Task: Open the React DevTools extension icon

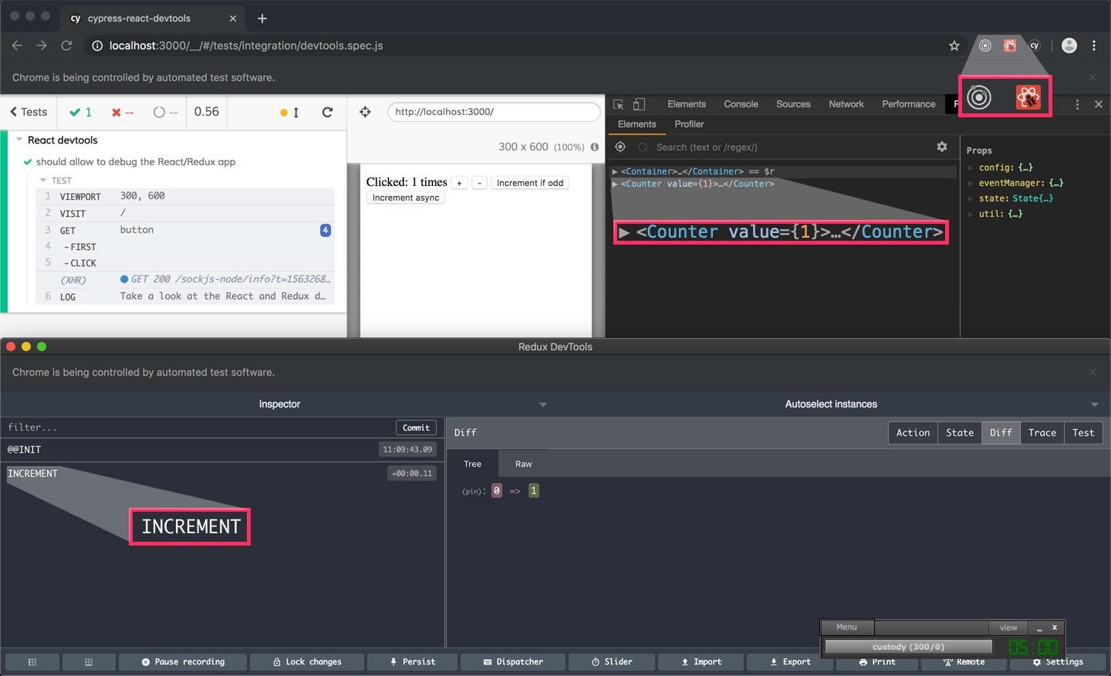Action: pos(1028,96)
